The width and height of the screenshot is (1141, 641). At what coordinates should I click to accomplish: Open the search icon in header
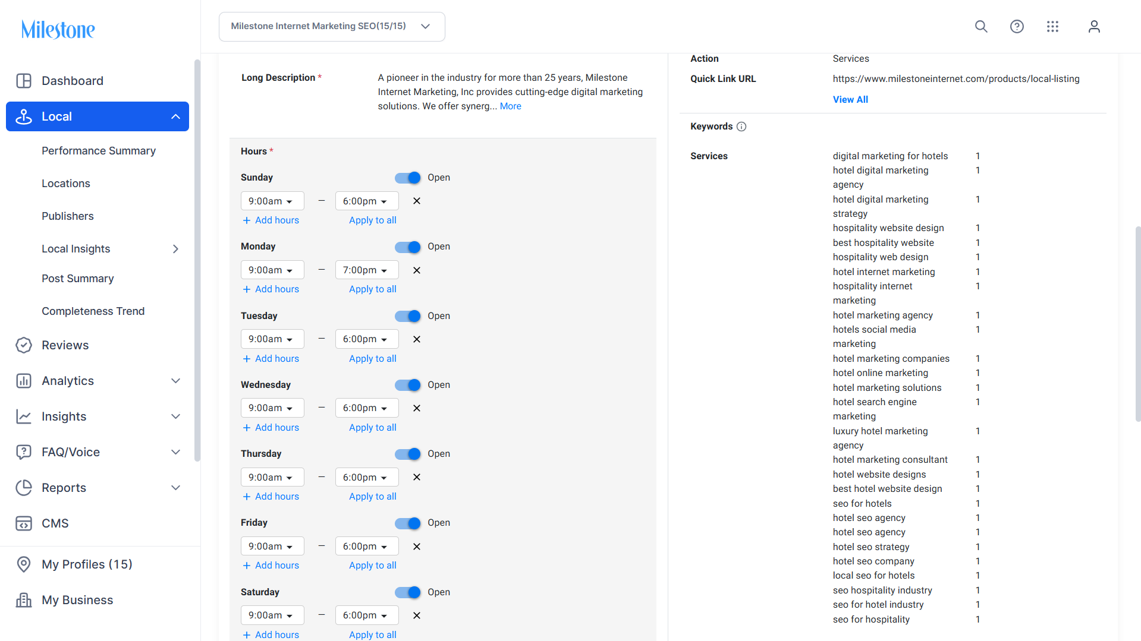pyautogui.click(x=981, y=27)
